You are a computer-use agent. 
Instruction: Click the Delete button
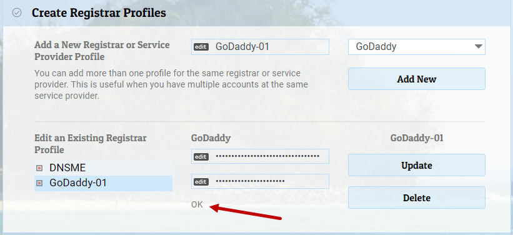[417, 197]
